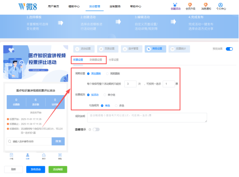Screen dimensions: 239x177
Task: Click the step 4.完成发布 heading
Action: [x=196, y=17]
